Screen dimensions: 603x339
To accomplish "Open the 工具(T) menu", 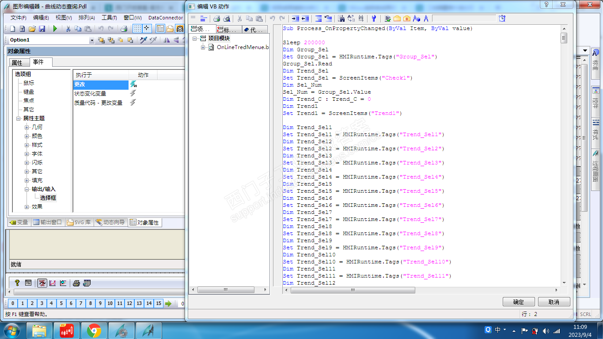I will pyautogui.click(x=109, y=18).
